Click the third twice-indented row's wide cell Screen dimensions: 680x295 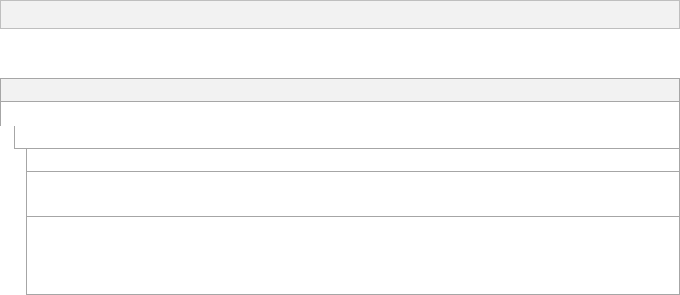[424, 205]
